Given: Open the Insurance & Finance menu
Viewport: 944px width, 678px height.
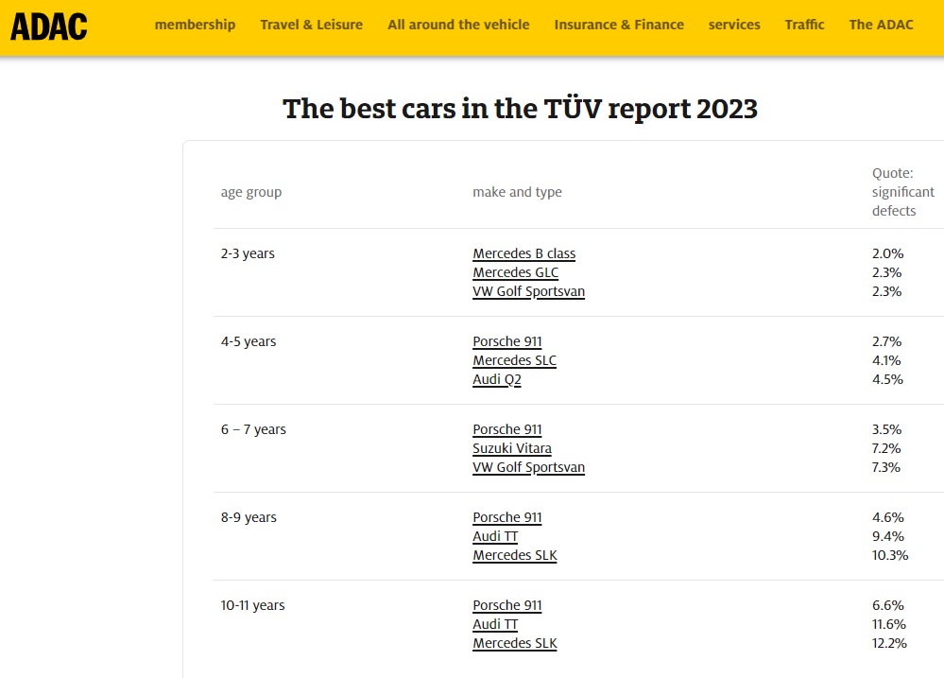Looking at the screenshot, I should pyautogui.click(x=619, y=25).
